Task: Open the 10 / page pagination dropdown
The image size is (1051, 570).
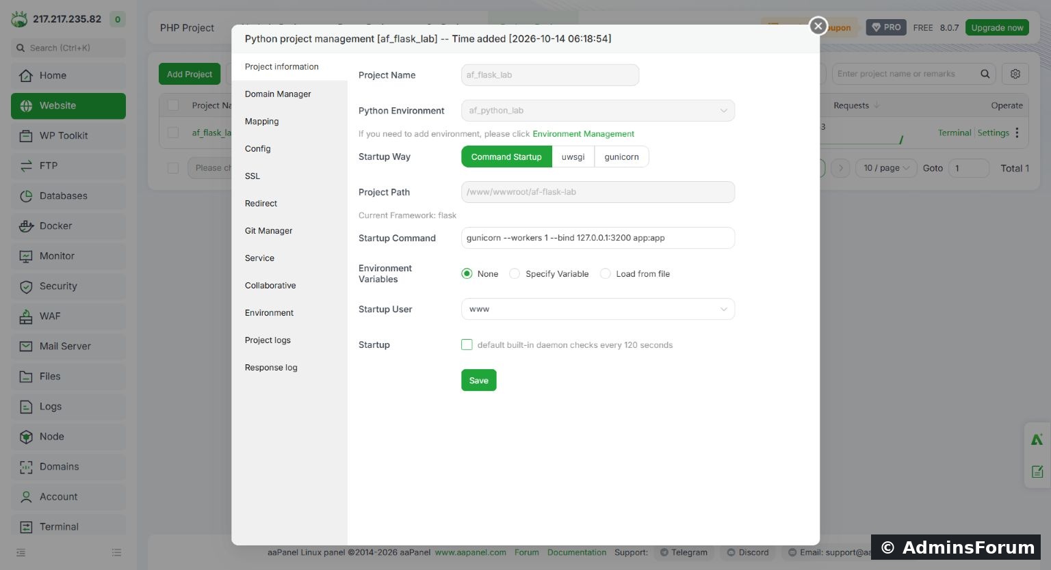Action: pyautogui.click(x=886, y=168)
